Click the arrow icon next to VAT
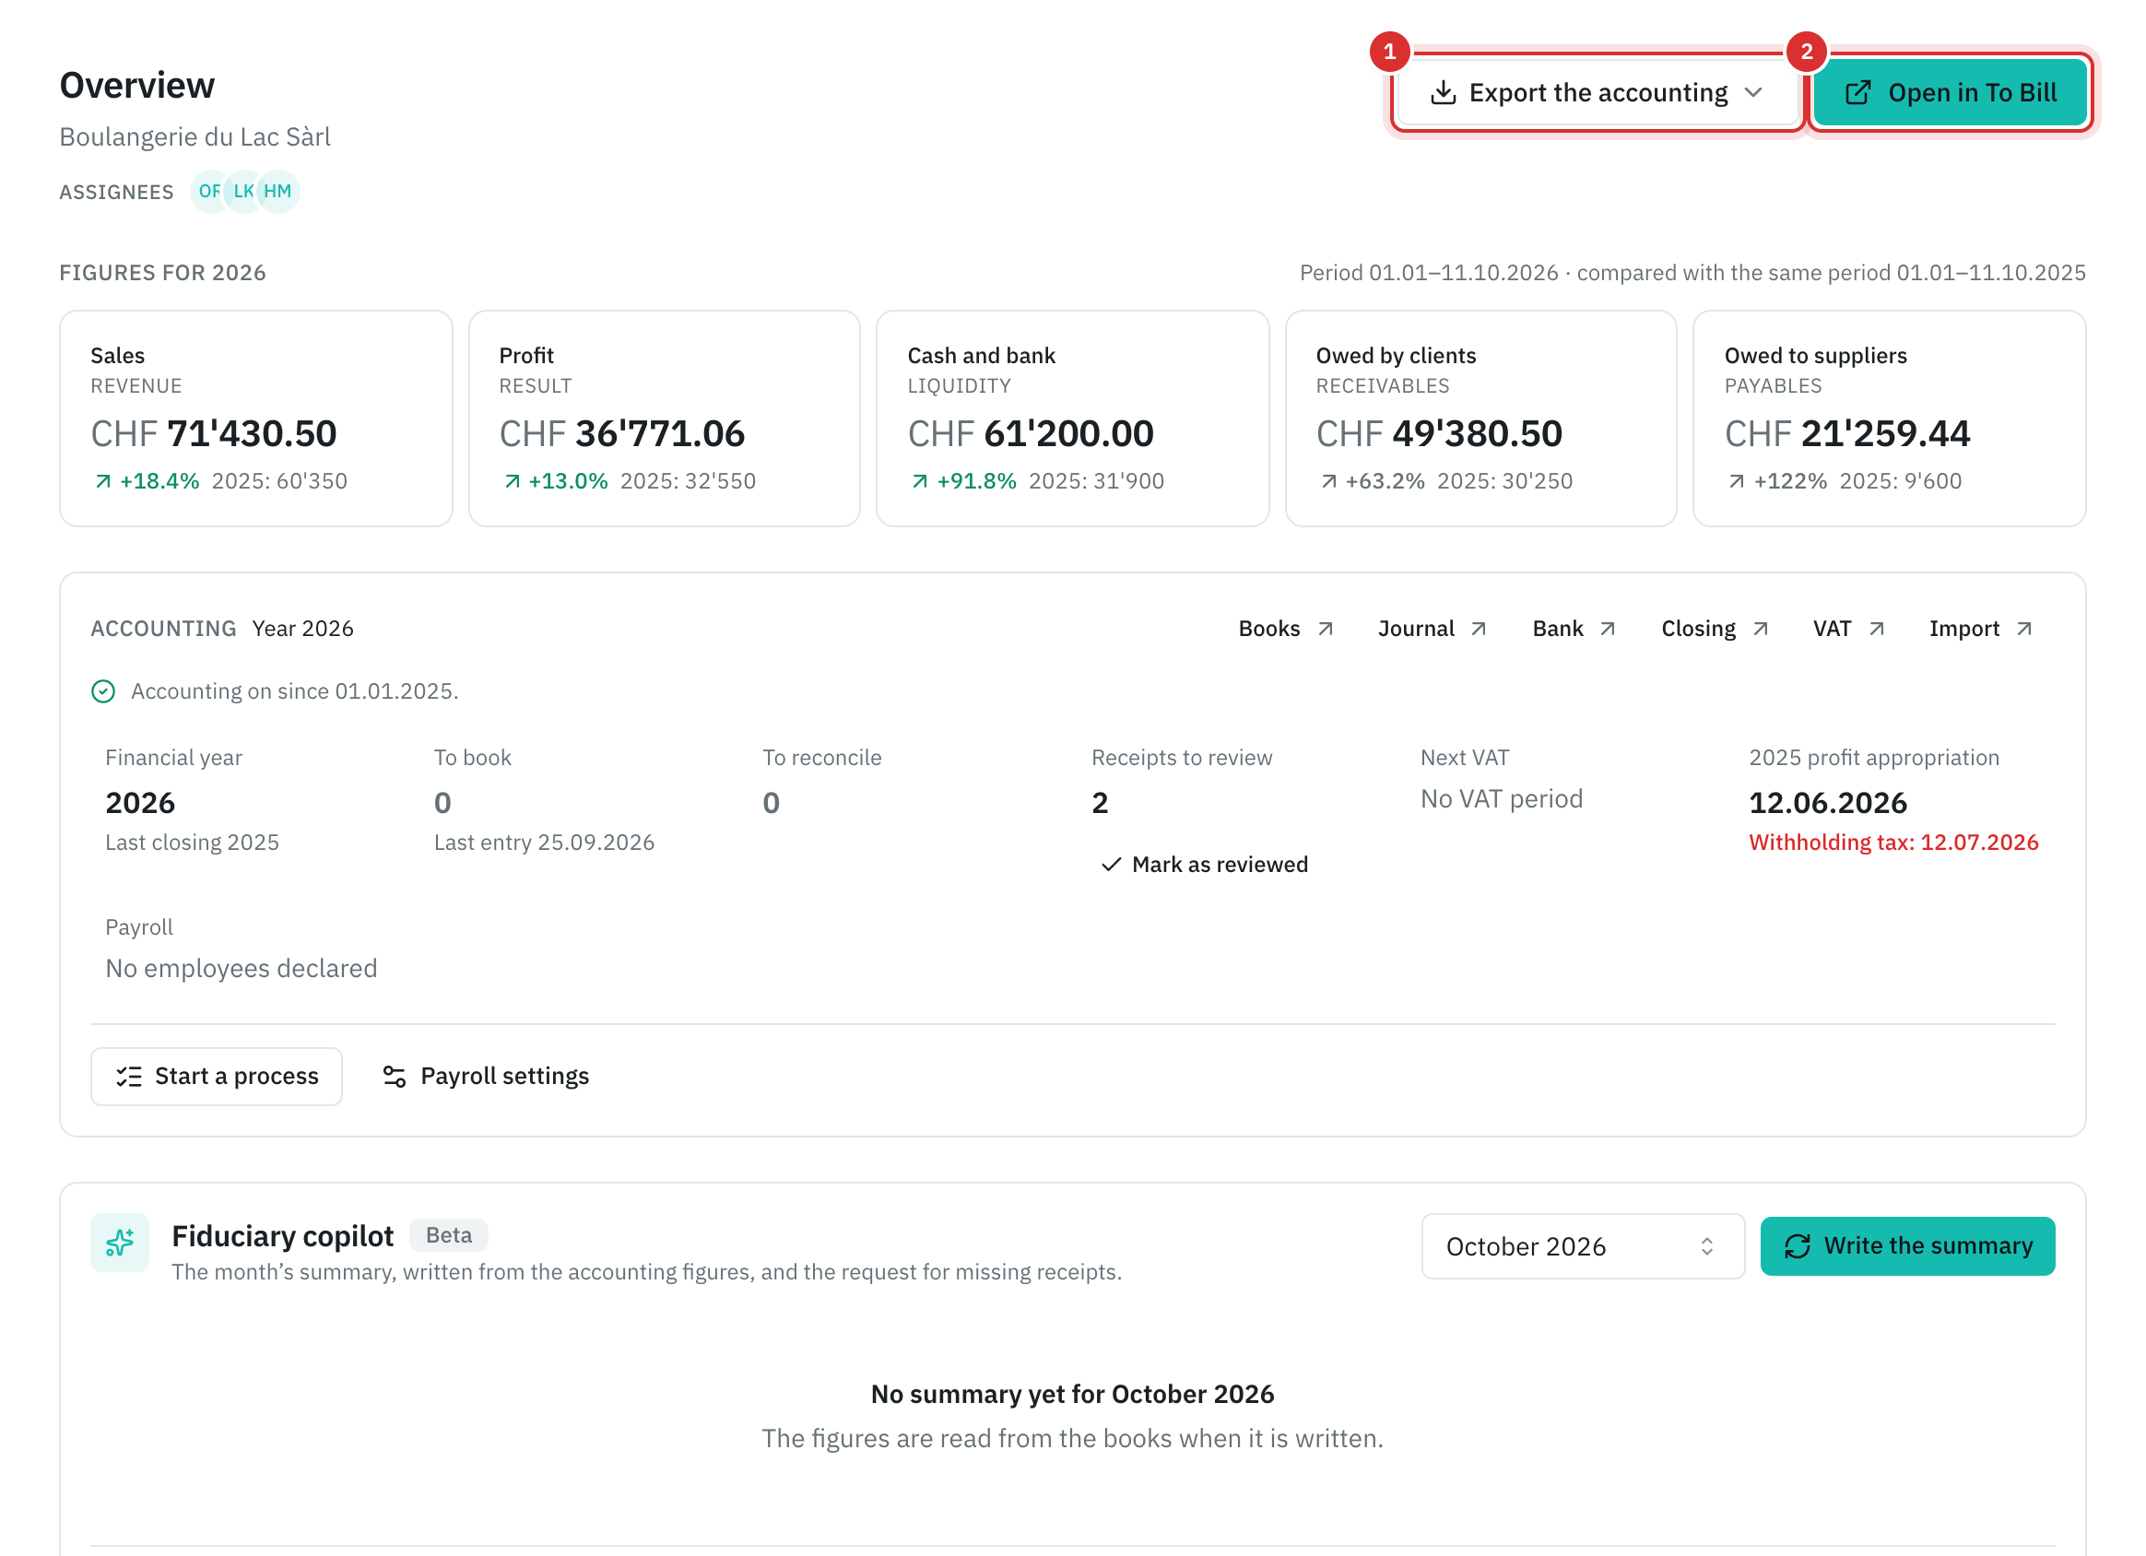The image size is (2146, 1556). [x=1877, y=629]
